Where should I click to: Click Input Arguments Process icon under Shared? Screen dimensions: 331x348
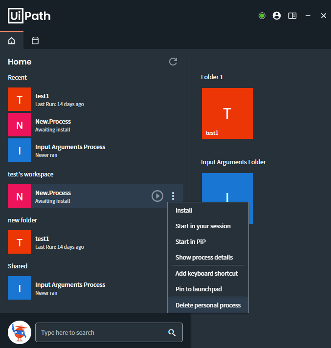(x=20, y=288)
